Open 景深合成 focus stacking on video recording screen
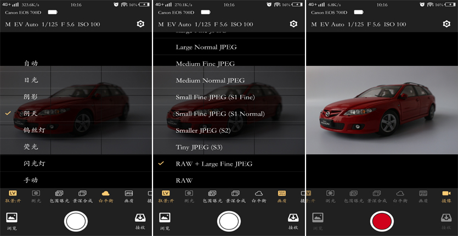 coord(377,196)
